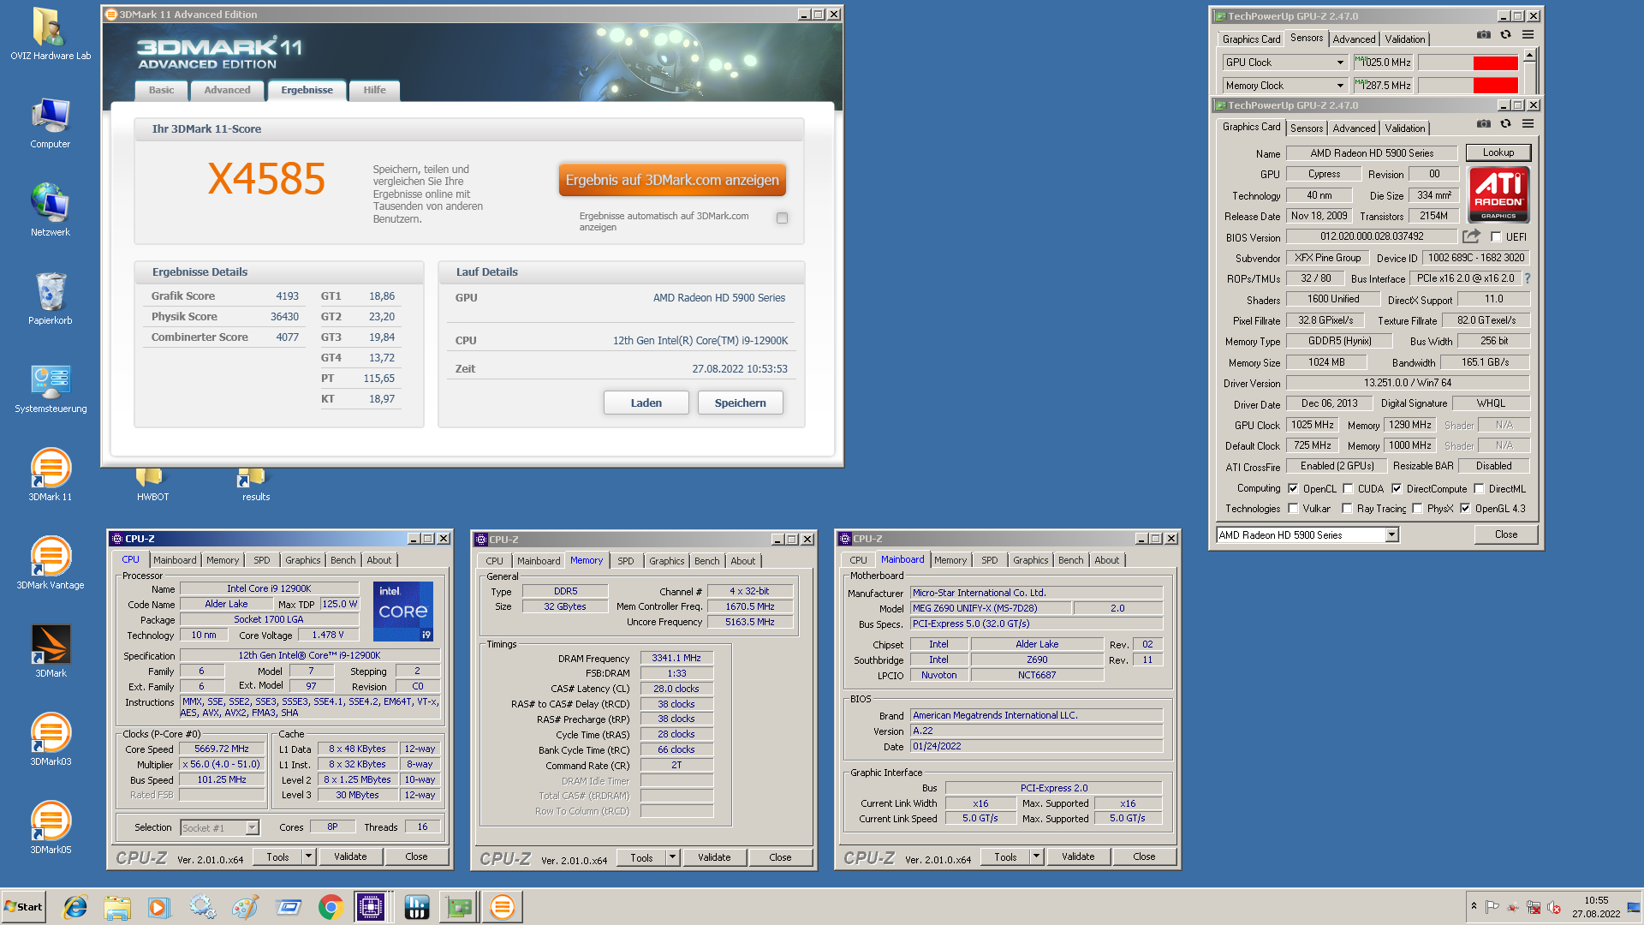Click the red Memory Clock sensor graph
Viewport: 1644px width, 925px height.
click(1495, 86)
